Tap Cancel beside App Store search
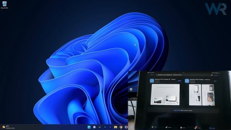The image size is (231, 130). (x=215, y=75)
